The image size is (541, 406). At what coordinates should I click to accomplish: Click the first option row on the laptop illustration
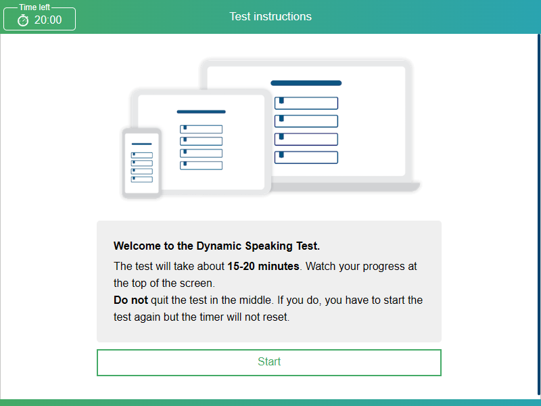point(306,103)
